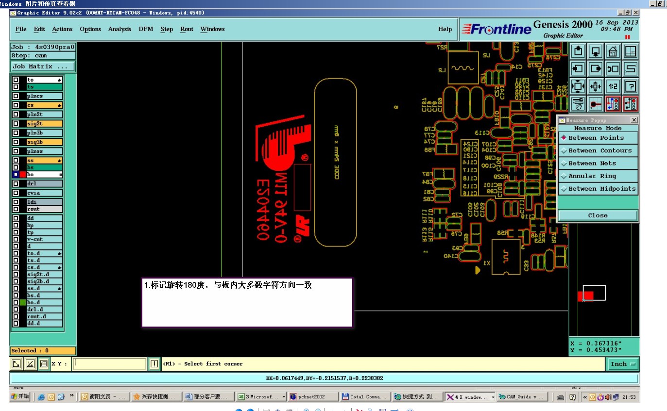The image size is (667, 411).
Task: Switch to the CAM_Guide taskbar window
Action: [x=523, y=397]
